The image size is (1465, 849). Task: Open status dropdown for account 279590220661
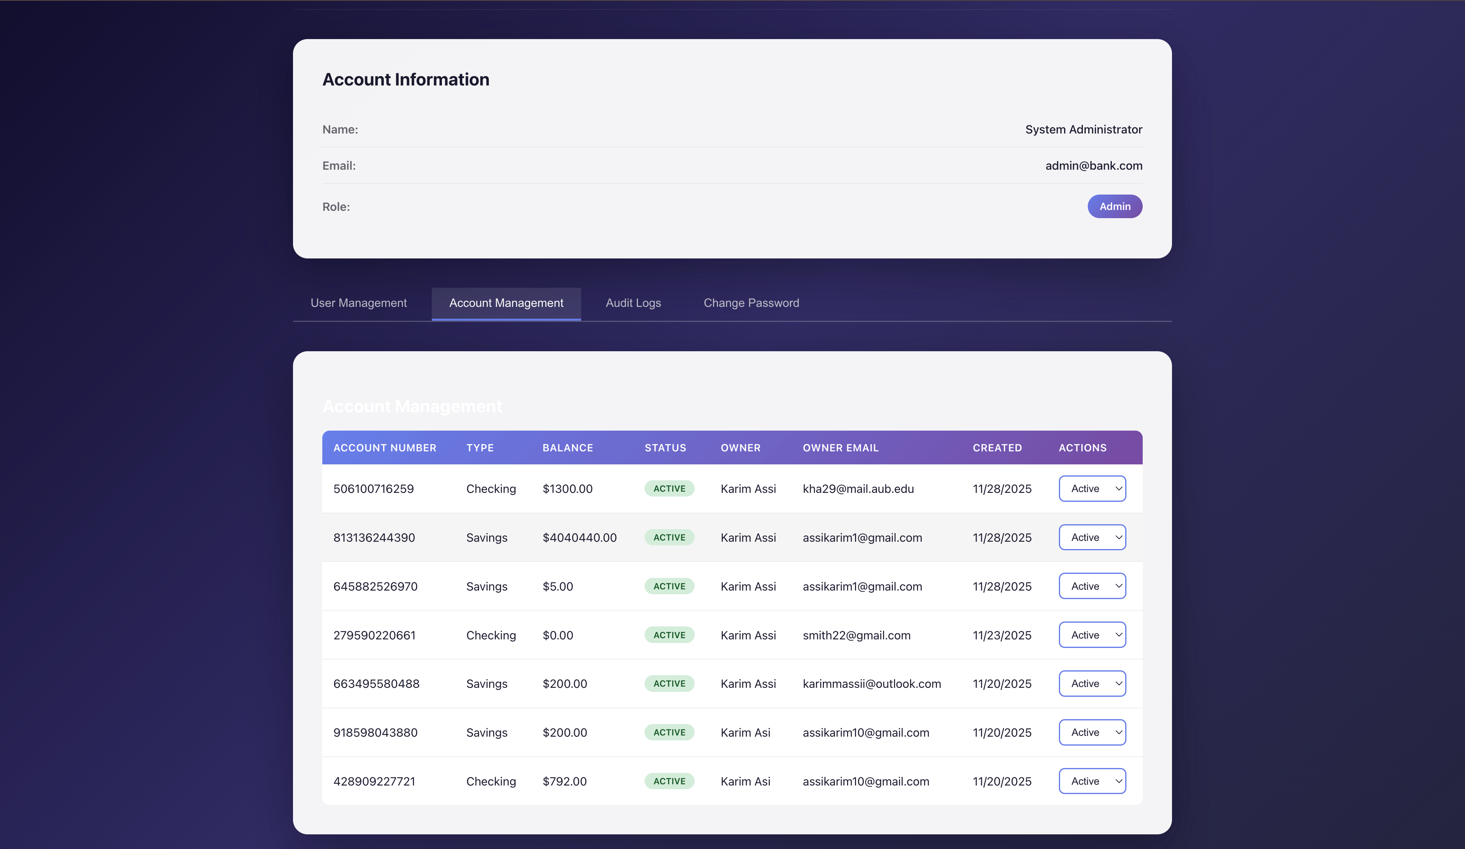click(1092, 635)
